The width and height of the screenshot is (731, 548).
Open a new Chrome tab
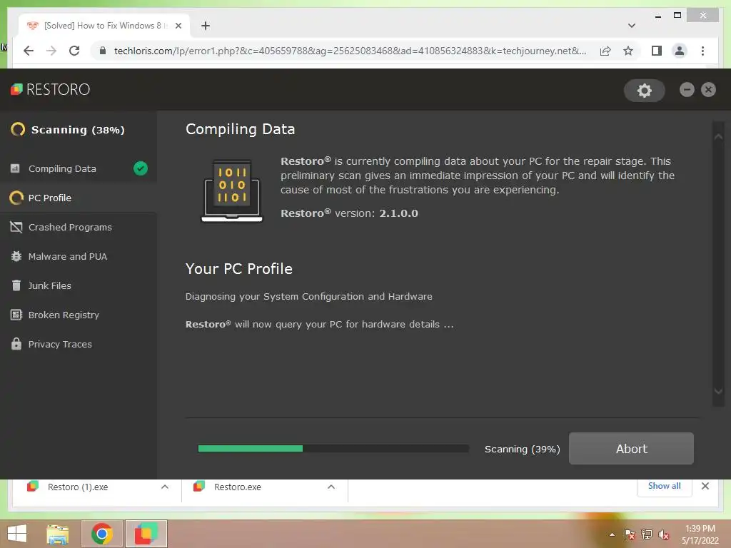point(206,26)
